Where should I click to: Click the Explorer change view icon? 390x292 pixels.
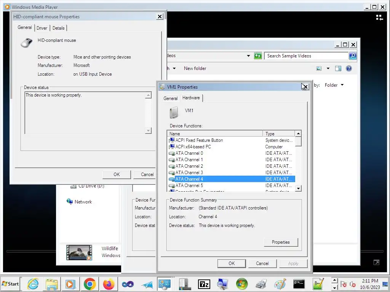319,68
